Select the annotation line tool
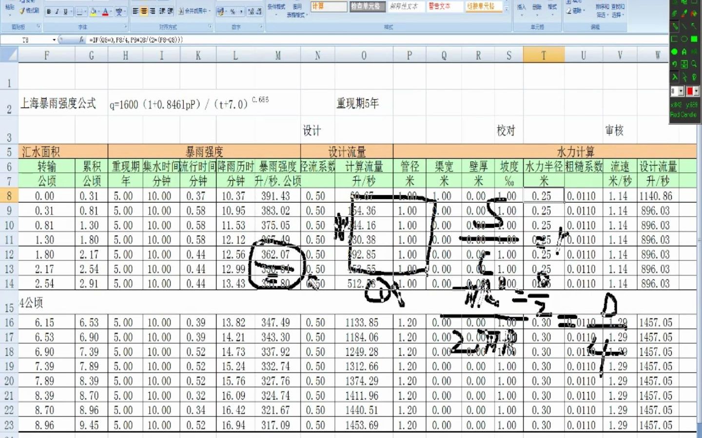This screenshot has width=702, height=438. pyautogui.click(x=684, y=26)
